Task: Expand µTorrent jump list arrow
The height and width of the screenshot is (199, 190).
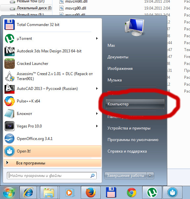Action: point(97,38)
